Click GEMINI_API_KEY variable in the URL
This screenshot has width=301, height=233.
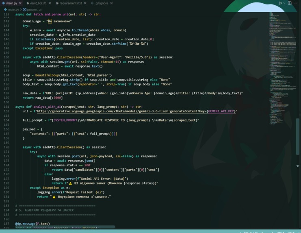221,111
